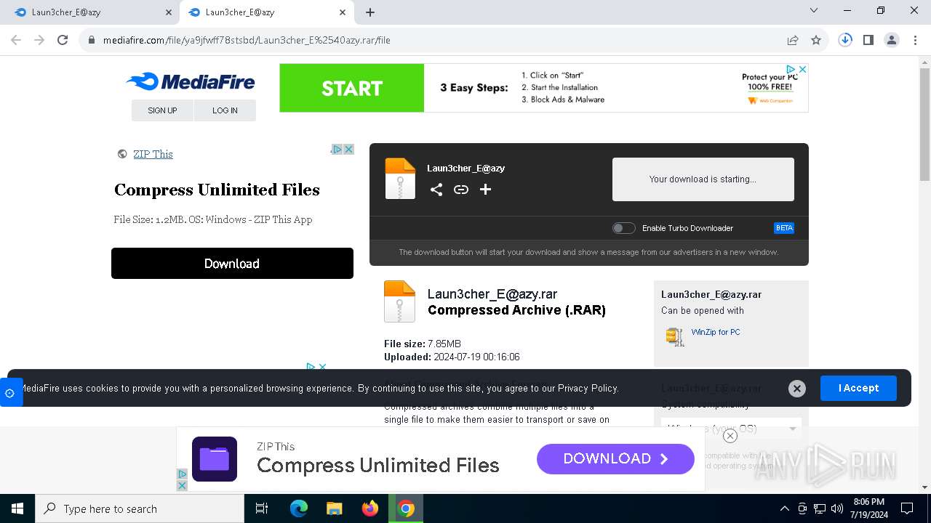Add file to my MediaFire account
931x523 pixels.
pos(486,190)
